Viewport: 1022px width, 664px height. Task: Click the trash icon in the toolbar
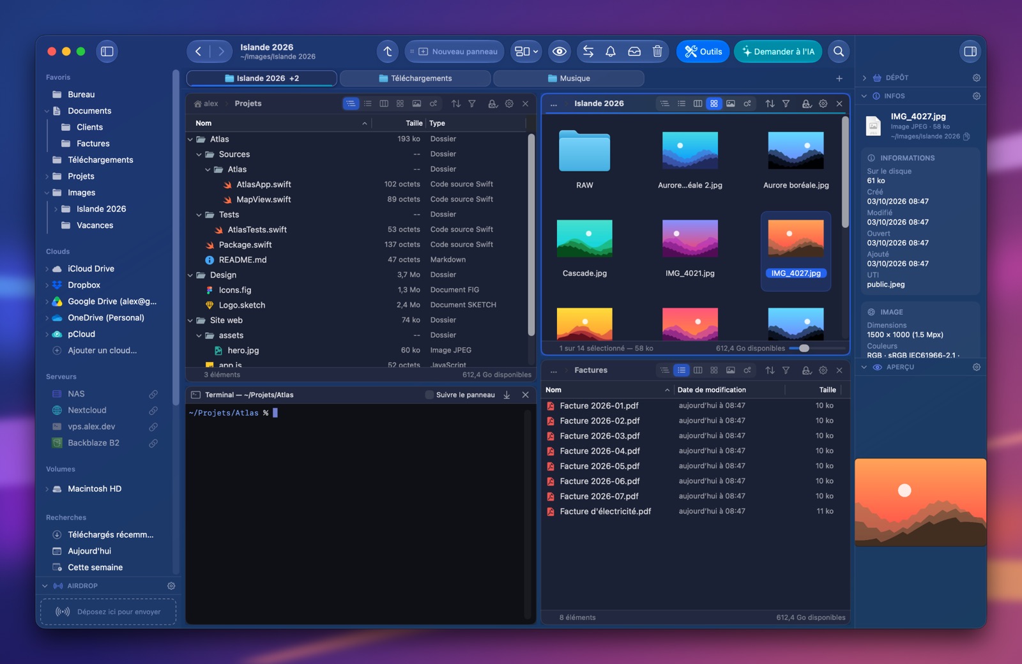click(657, 52)
